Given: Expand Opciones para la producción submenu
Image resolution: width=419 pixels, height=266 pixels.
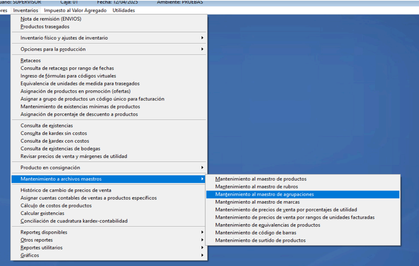Looking at the screenshot, I should [x=53, y=49].
